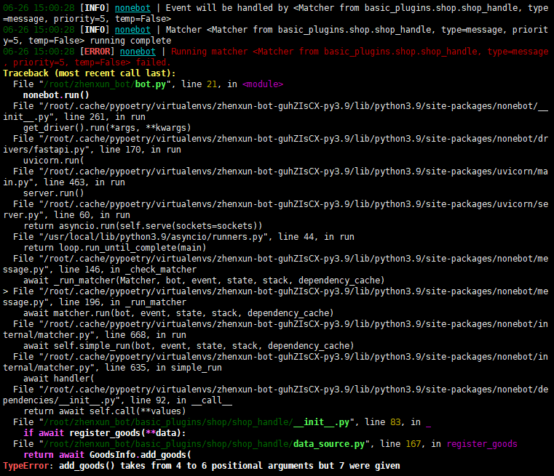Click the 'line 21' number in the bot.py line

[x=199, y=84]
